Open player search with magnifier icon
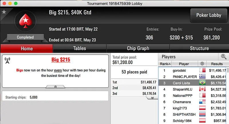Viewport: 229px width, 124px height. 223,57
